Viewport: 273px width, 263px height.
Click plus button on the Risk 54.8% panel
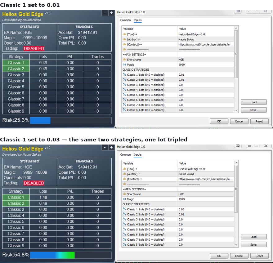(x=111, y=147)
